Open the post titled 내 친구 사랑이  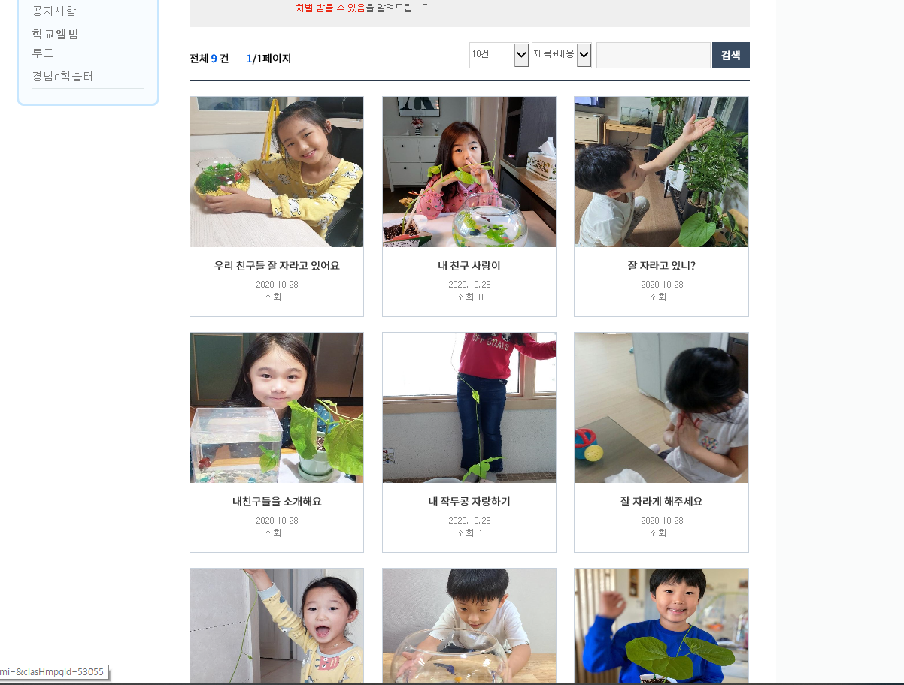pyautogui.click(x=469, y=266)
